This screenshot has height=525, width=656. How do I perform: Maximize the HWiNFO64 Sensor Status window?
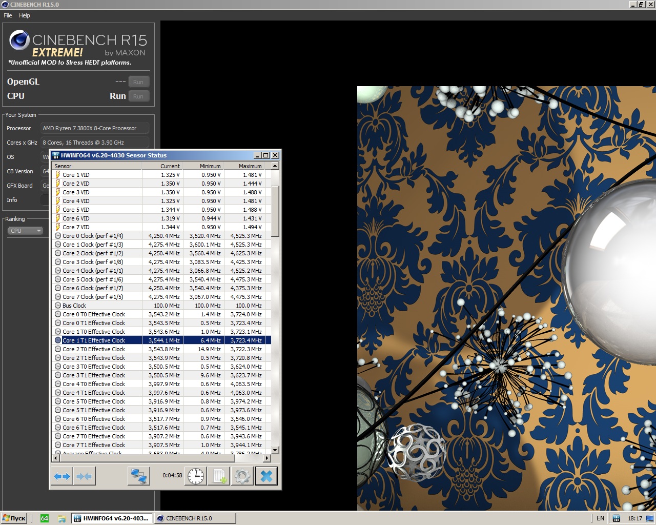click(265, 155)
